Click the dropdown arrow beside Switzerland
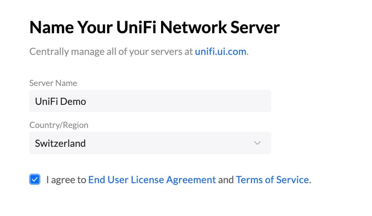This screenshot has width=372, height=216. pyautogui.click(x=257, y=143)
